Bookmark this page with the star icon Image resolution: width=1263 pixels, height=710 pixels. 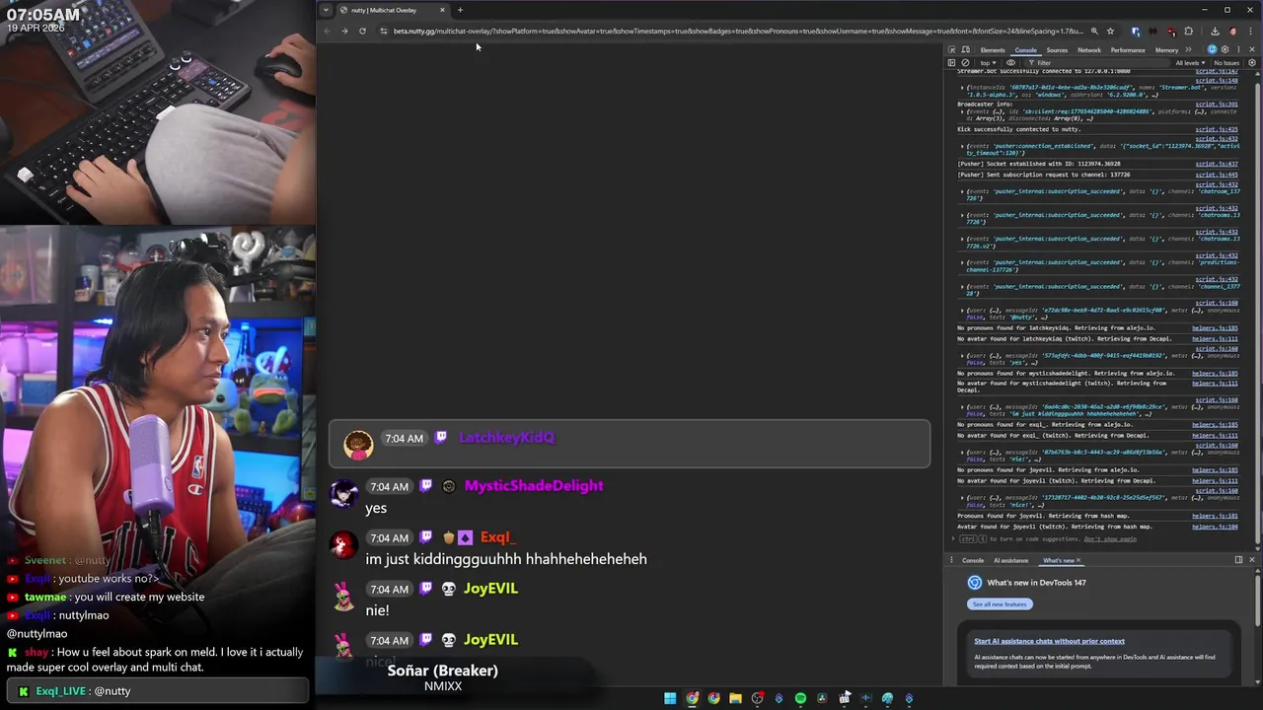(1110, 31)
